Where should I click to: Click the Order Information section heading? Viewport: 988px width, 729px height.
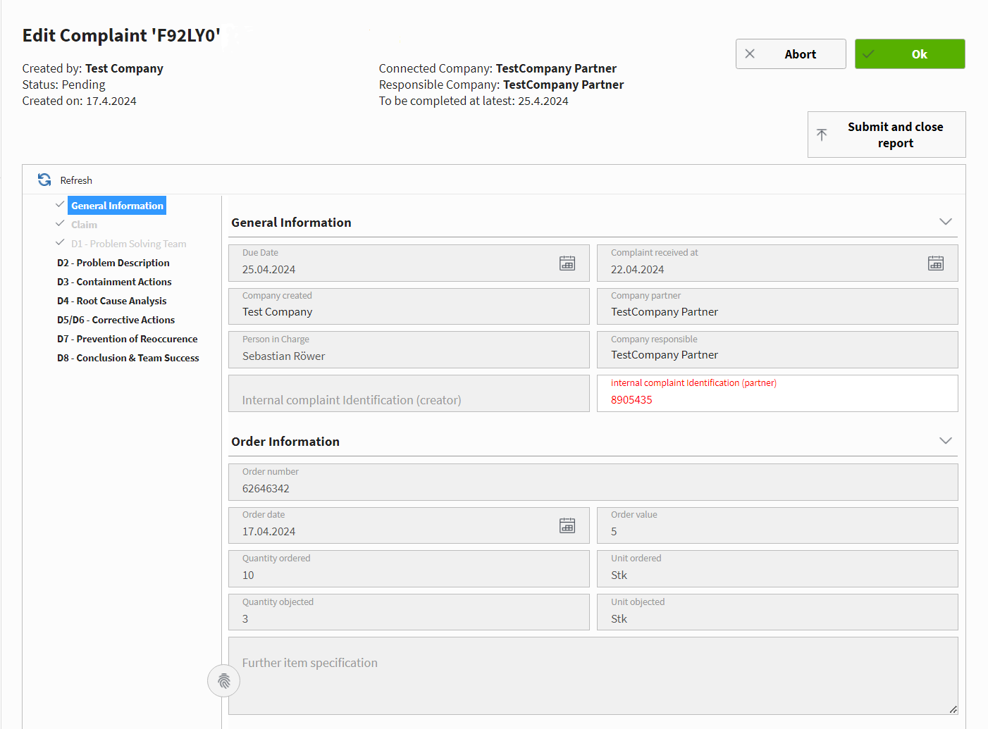point(285,442)
